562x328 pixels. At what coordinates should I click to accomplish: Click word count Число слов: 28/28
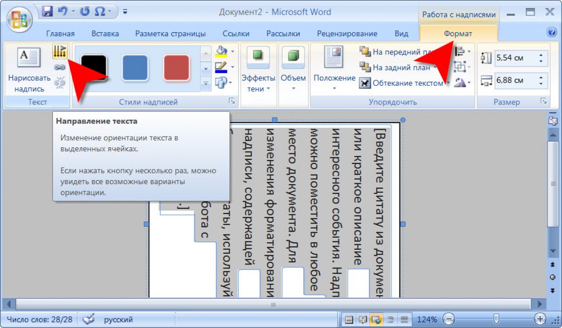[39, 319]
